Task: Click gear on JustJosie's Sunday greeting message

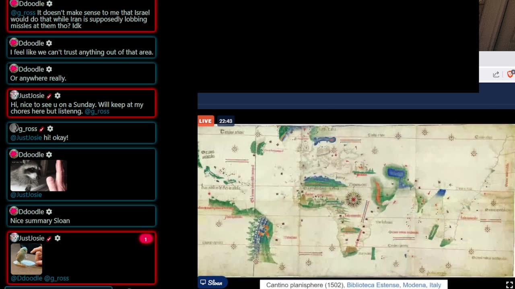Action: [58, 96]
